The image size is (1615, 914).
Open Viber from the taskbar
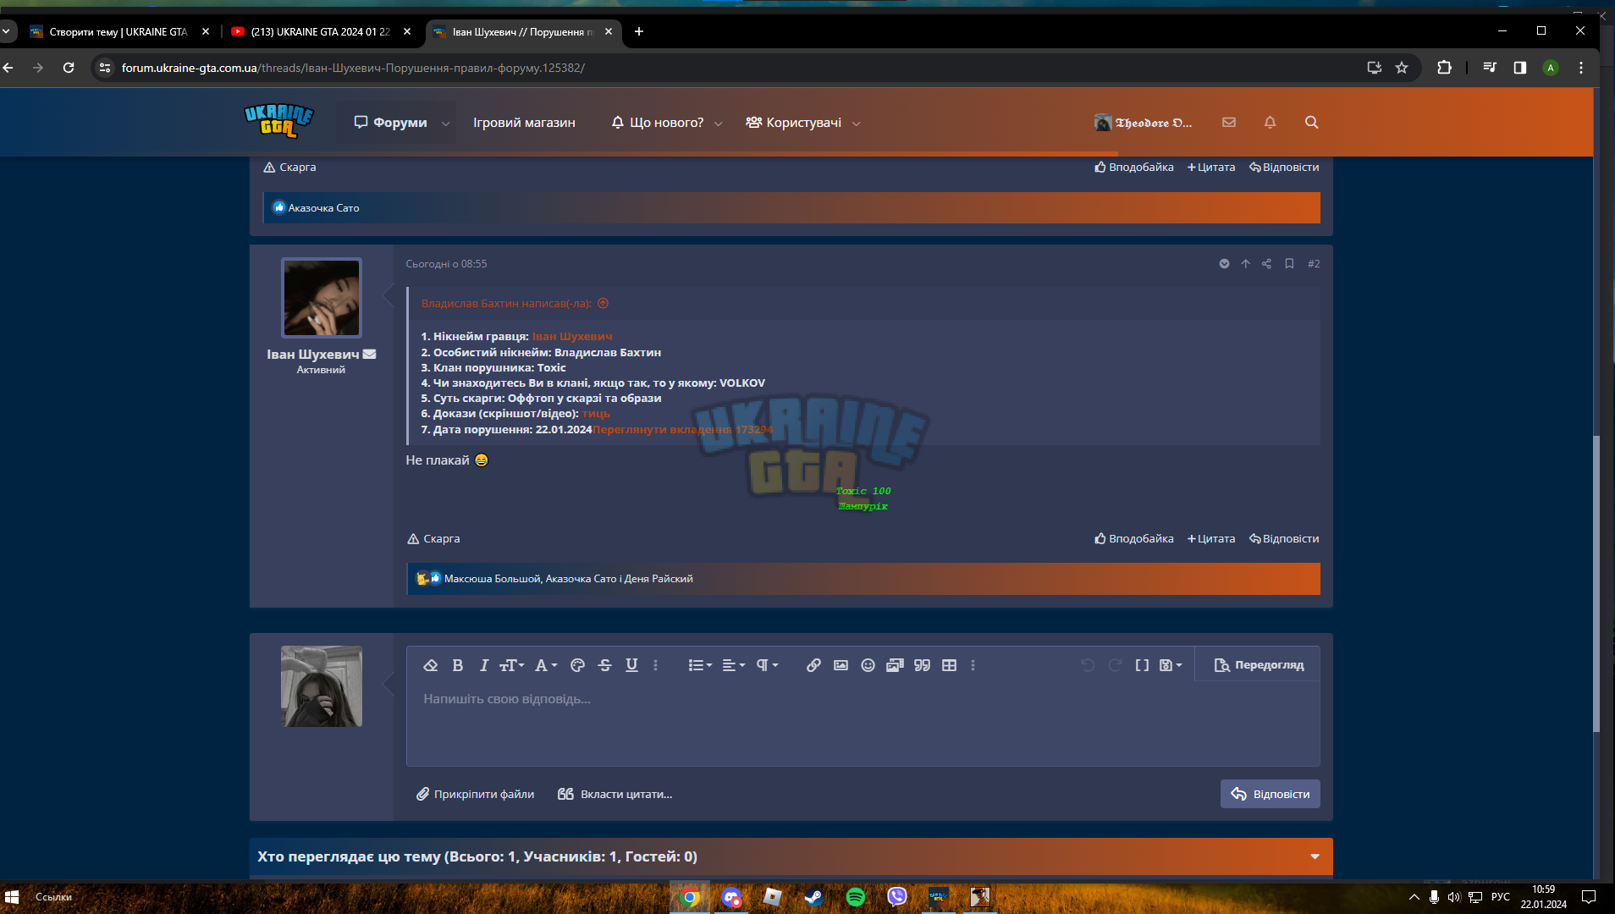click(x=896, y=897)
